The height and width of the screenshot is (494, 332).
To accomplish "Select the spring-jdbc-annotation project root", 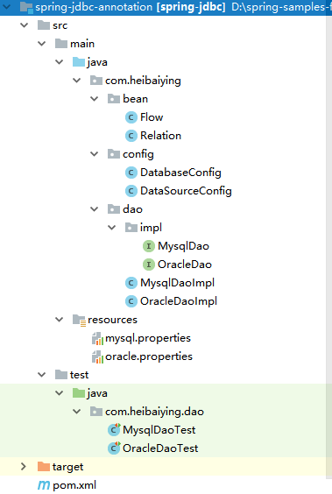I will click(131, 7).
